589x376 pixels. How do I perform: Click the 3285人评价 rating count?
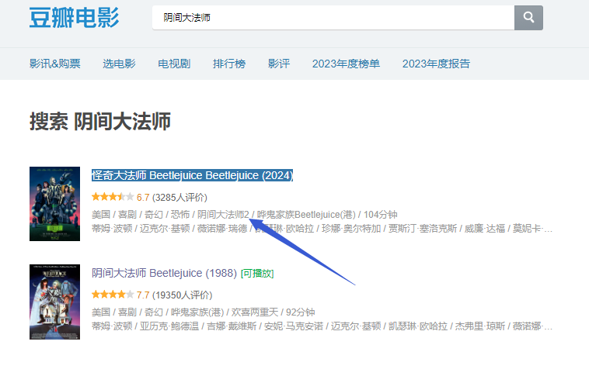[182, 197]
